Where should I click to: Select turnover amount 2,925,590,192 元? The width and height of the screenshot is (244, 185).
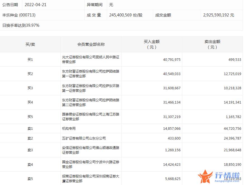coord(219,15)
